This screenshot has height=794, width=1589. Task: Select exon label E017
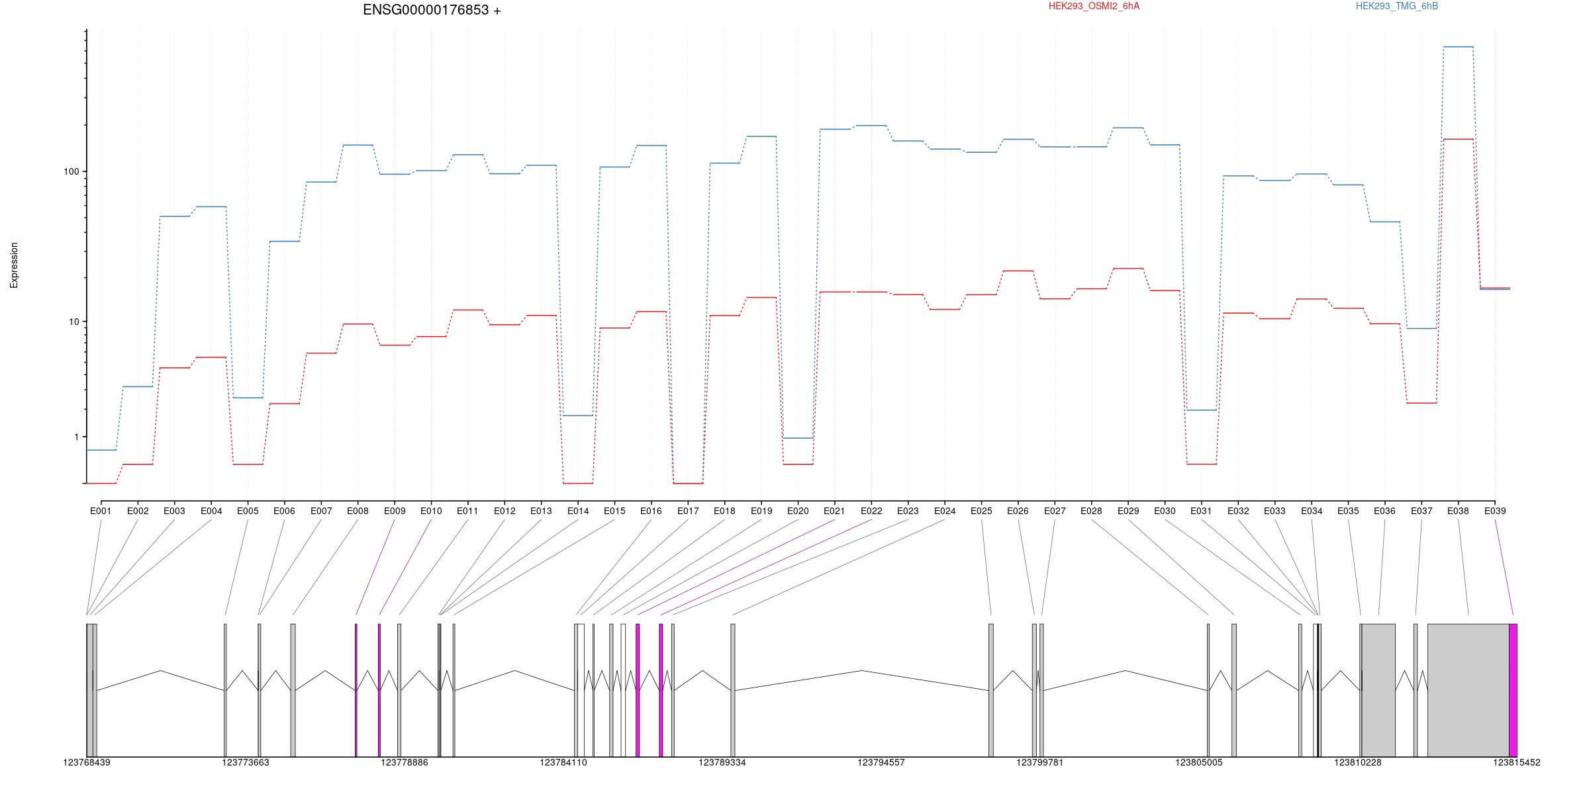tap(688, 511)
